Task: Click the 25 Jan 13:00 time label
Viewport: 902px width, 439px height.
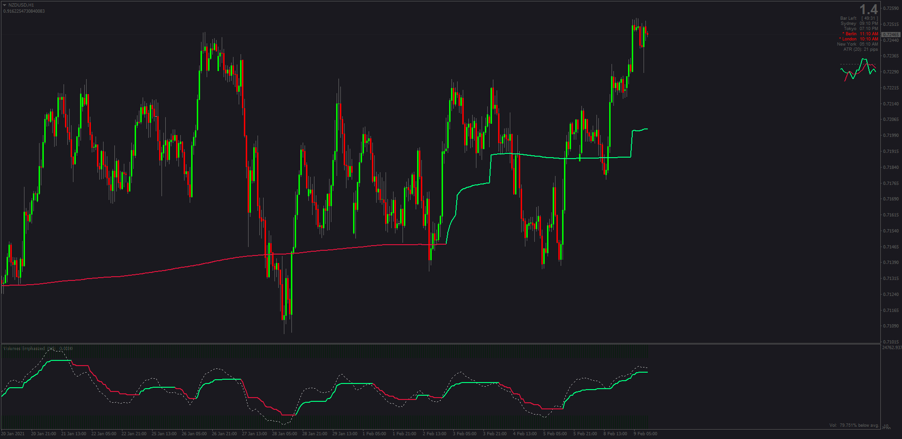Action: 164,434
